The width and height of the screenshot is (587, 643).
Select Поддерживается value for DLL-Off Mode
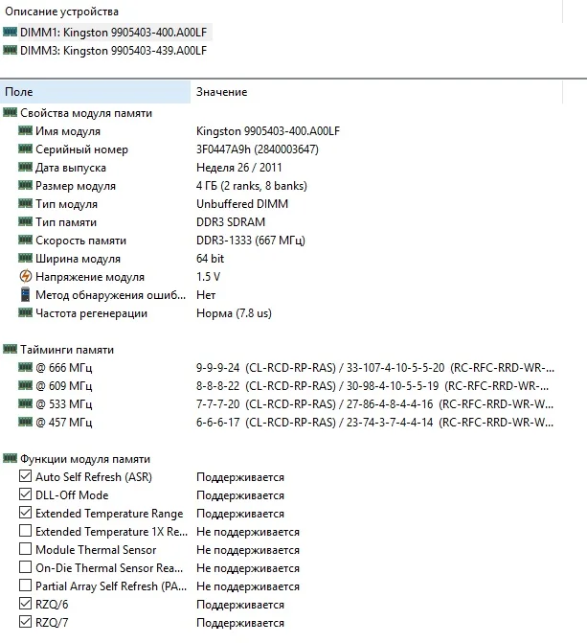240,495
